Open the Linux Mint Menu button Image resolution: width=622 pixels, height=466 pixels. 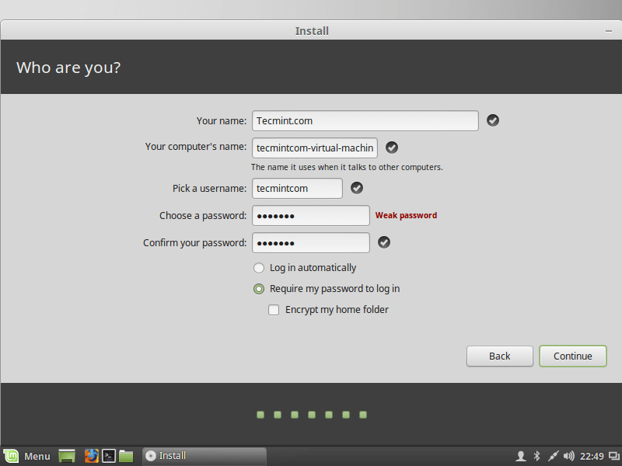pos(27,456)
